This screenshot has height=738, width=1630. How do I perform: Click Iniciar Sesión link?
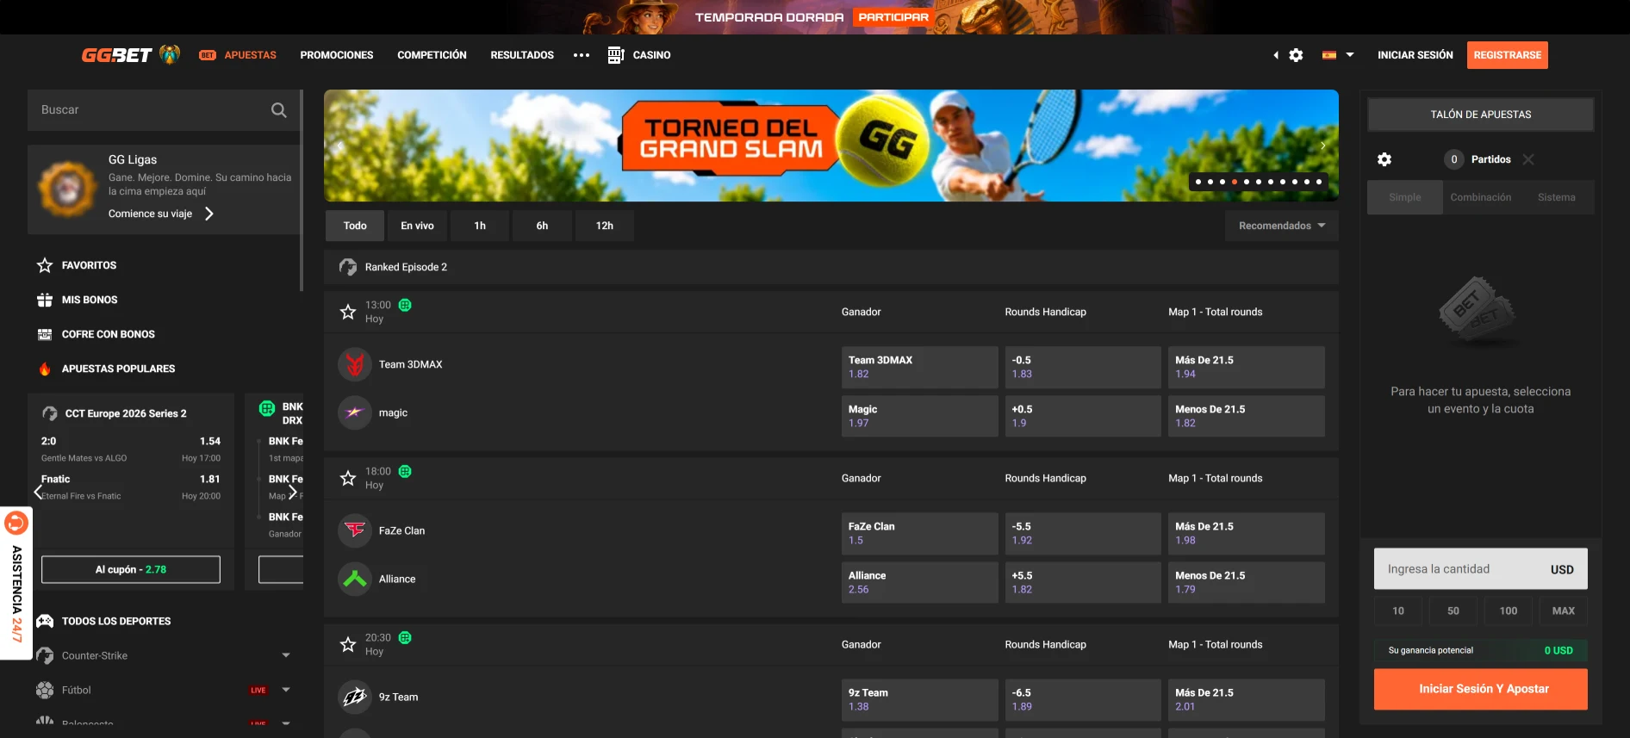[1415, 55]
